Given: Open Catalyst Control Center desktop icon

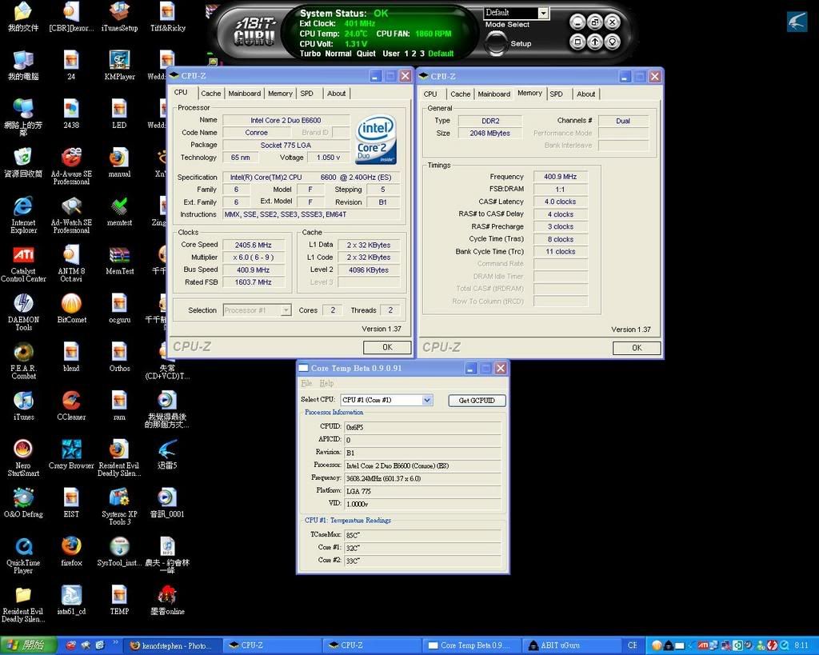Looking at the screenshot, I should tap(23, 263).
